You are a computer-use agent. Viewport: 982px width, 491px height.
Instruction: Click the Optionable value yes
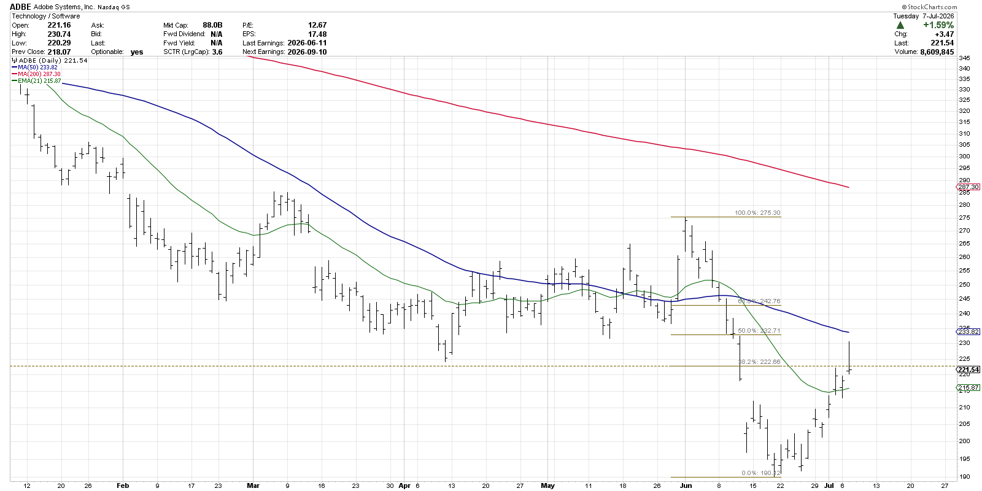pos(137,52)
